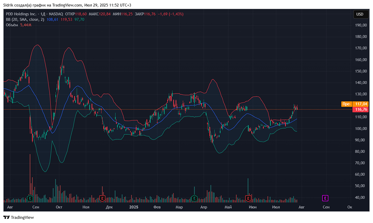Select the 2025 label on the time axis
The height and width of the screenshot is (223, 373).
point(133,207)
